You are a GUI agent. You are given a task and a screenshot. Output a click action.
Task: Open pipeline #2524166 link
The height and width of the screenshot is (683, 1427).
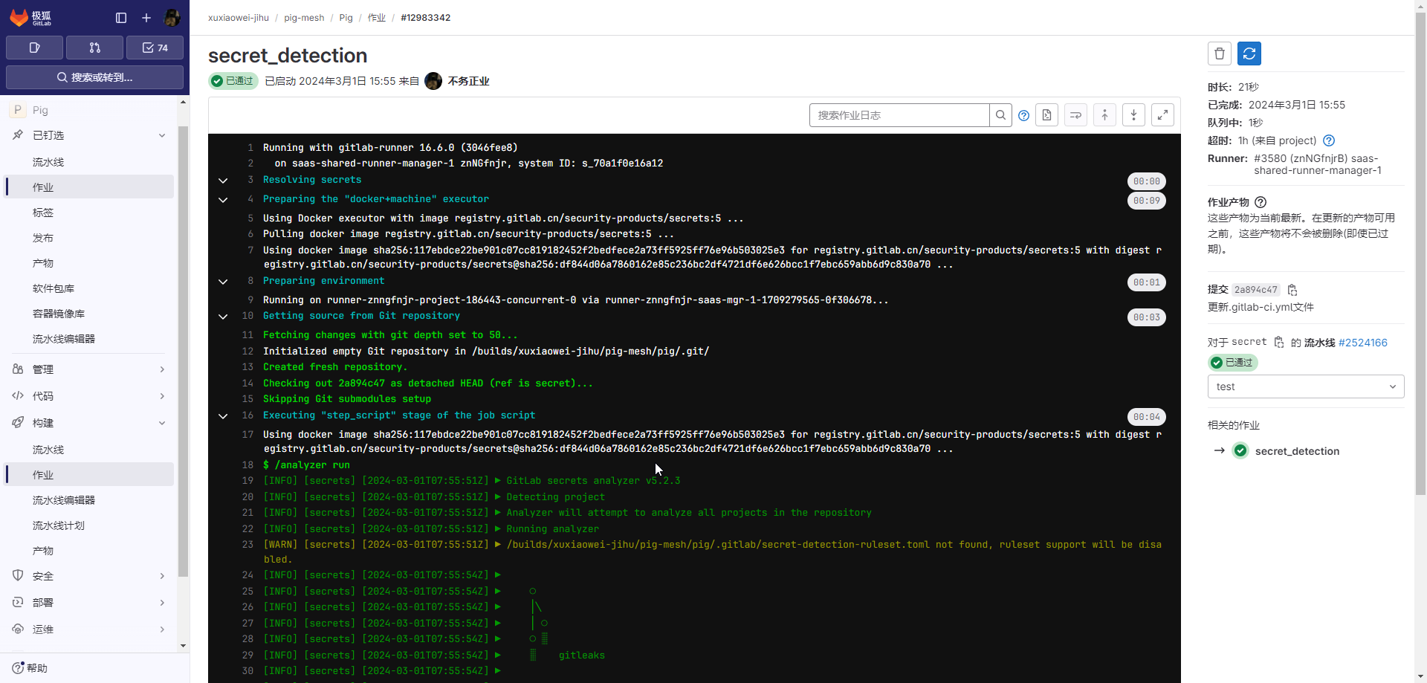(1362, 343)
